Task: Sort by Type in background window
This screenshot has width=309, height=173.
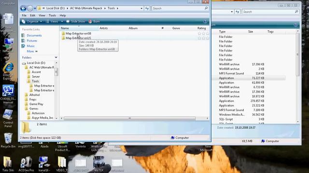Action: click(x=222, y=32)
